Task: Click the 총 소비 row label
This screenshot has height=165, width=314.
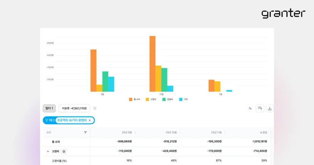Action: pyautogui.click(x=56, y=142)
